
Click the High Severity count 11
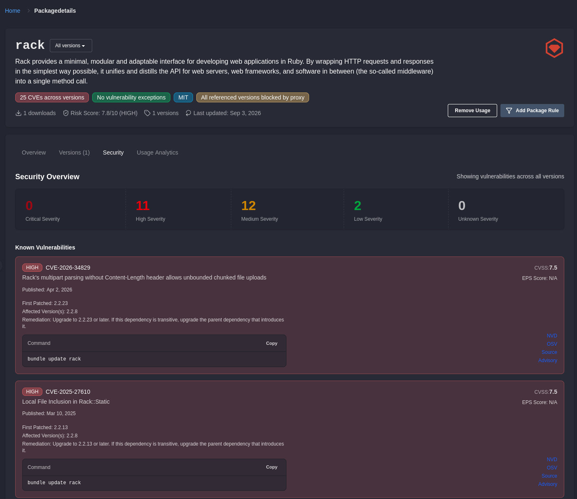click(142, 206)
